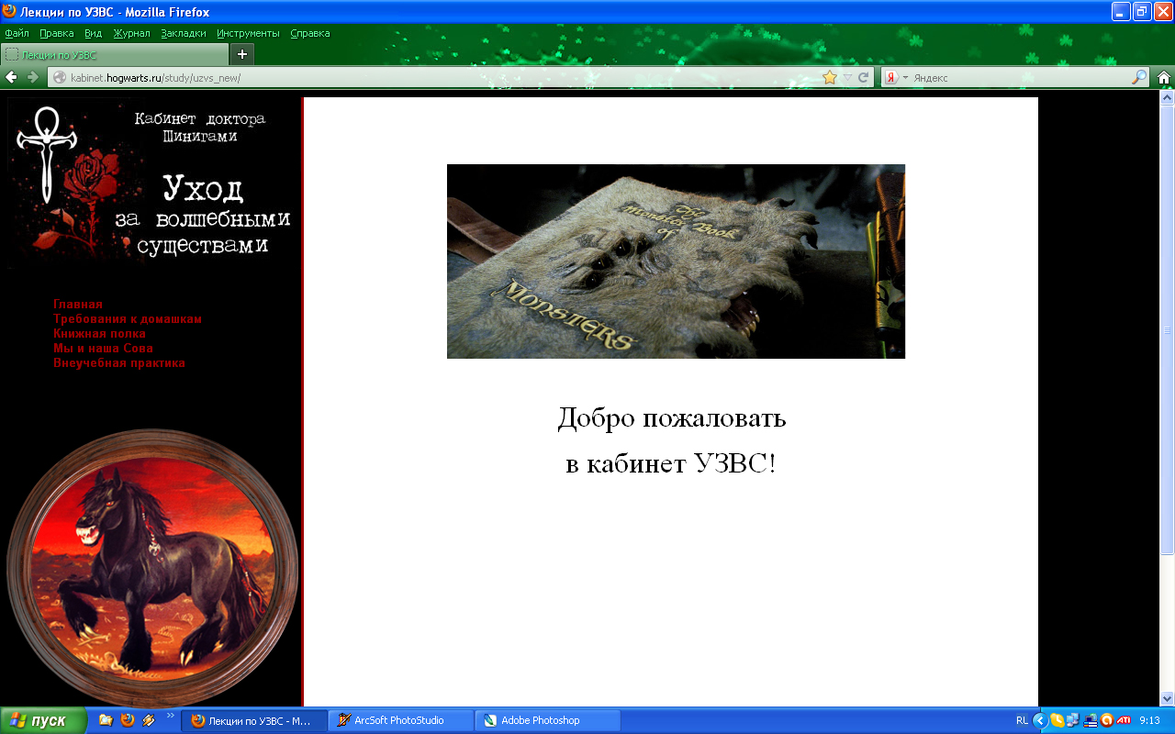Click the RL language indicator
The width and height of the screenshot is (1175, 734).
click(x=1022, y=720)
